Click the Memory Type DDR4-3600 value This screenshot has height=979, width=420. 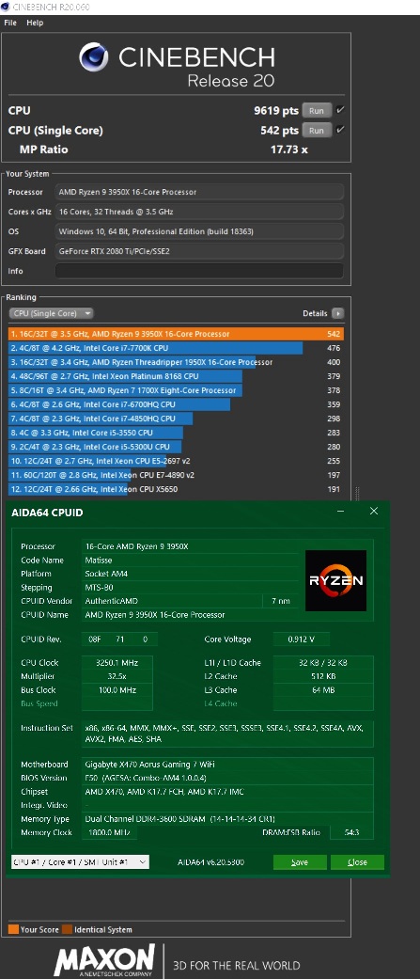tap(179, 818)
